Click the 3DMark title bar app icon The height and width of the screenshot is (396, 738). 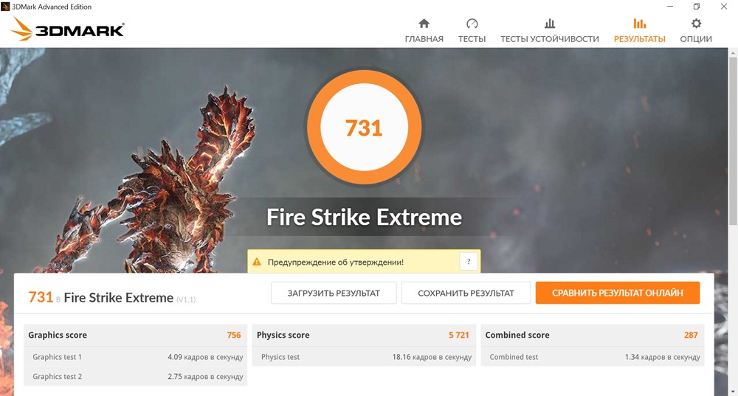(5, 7)
